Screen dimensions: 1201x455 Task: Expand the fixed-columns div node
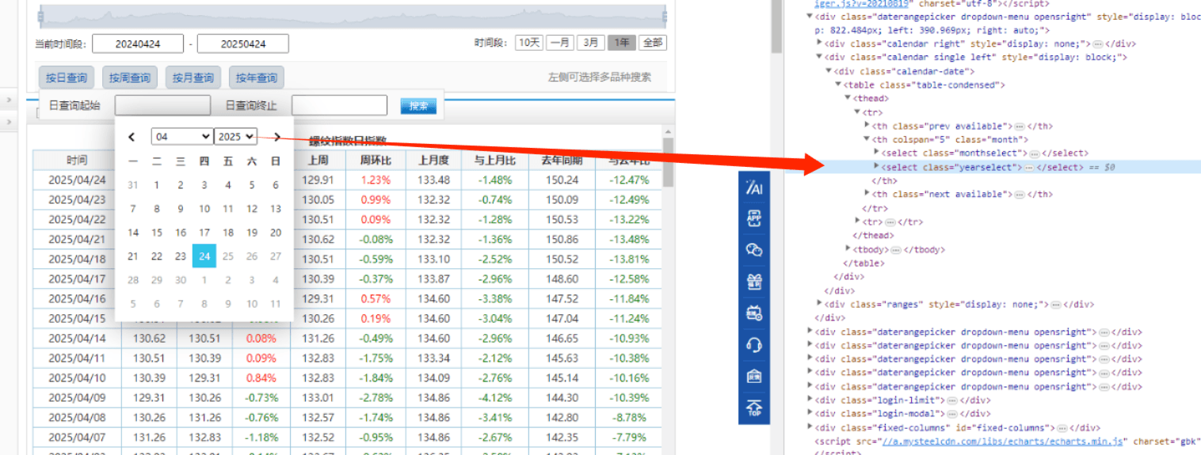point(810,427)
